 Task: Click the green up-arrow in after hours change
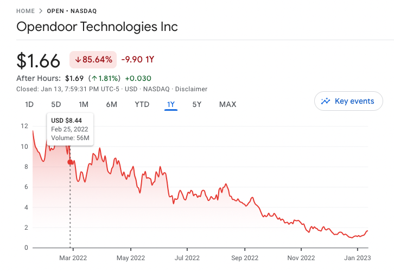[x=94, y=78]
